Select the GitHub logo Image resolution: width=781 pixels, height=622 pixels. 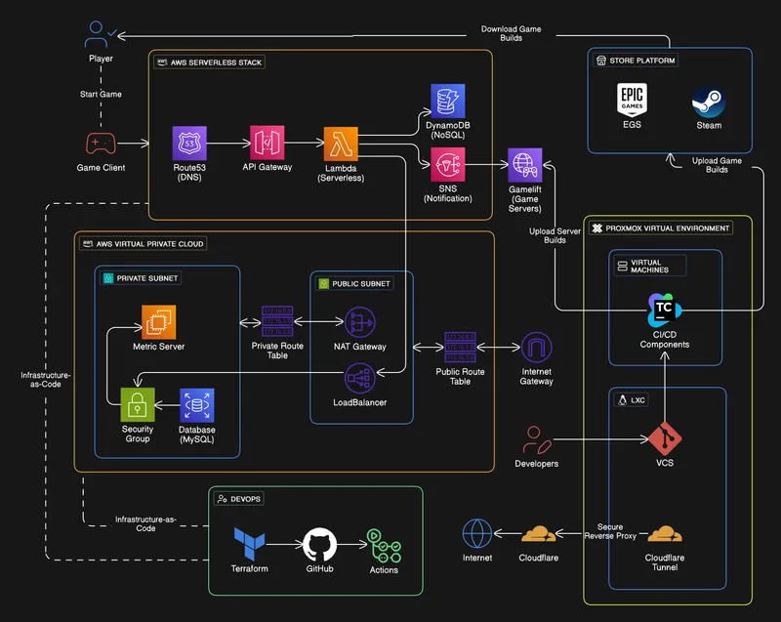tap(320, 544)
